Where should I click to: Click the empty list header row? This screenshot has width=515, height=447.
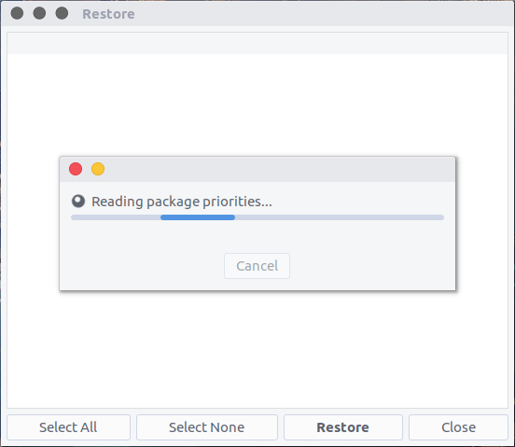point(257,43)
